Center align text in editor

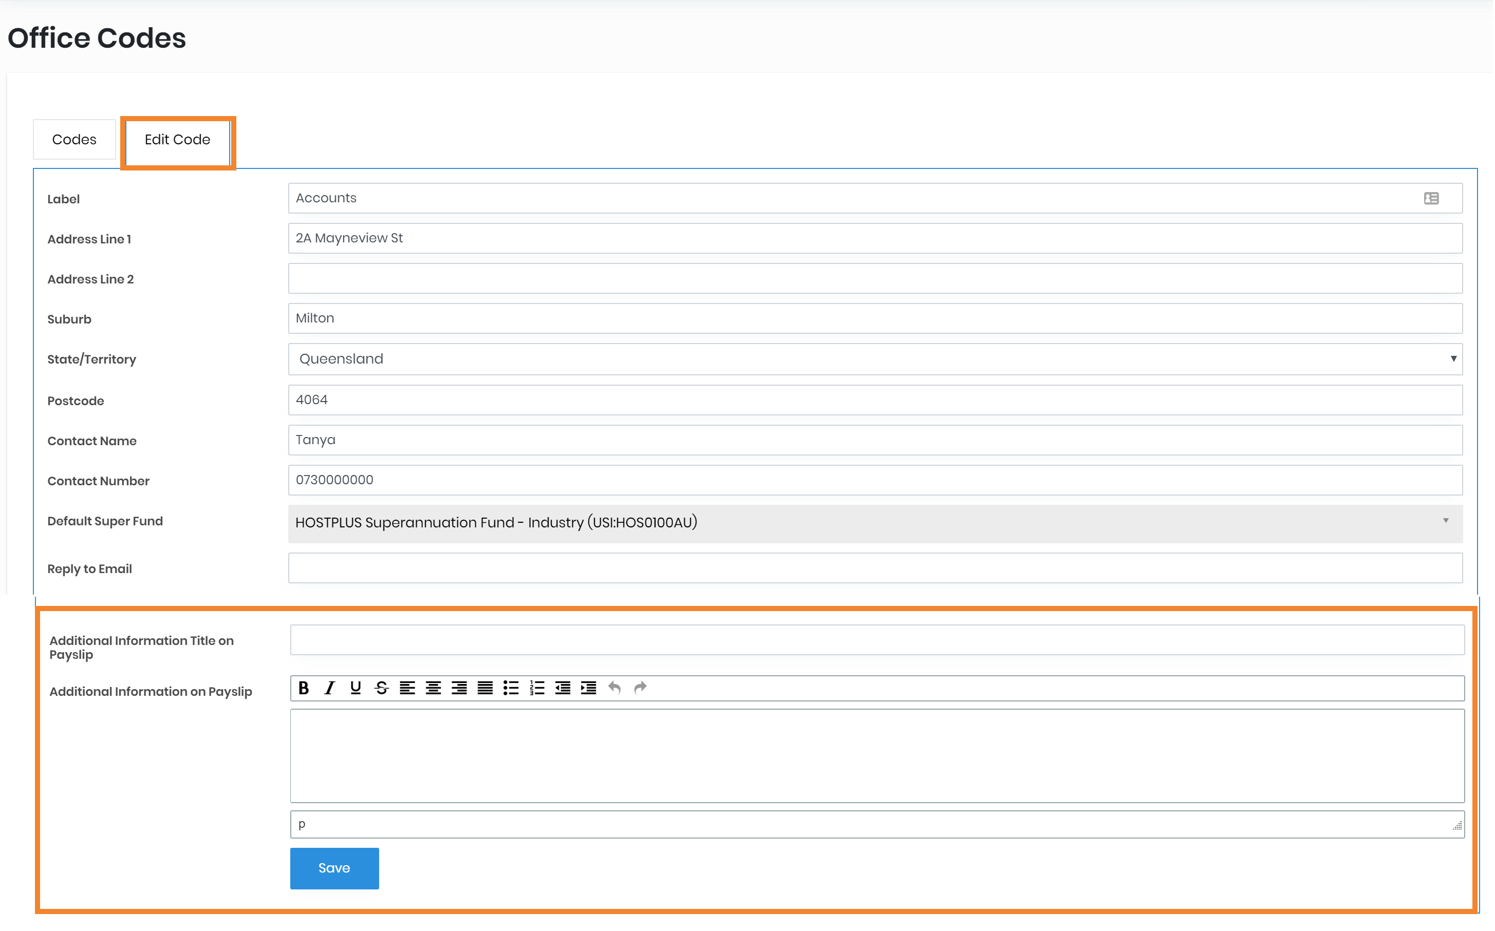pos(433,688)
